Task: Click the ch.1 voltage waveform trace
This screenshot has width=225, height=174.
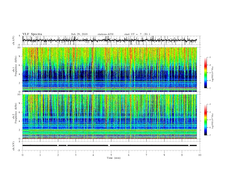Action: pyautogui.click(x=109, y=40)
